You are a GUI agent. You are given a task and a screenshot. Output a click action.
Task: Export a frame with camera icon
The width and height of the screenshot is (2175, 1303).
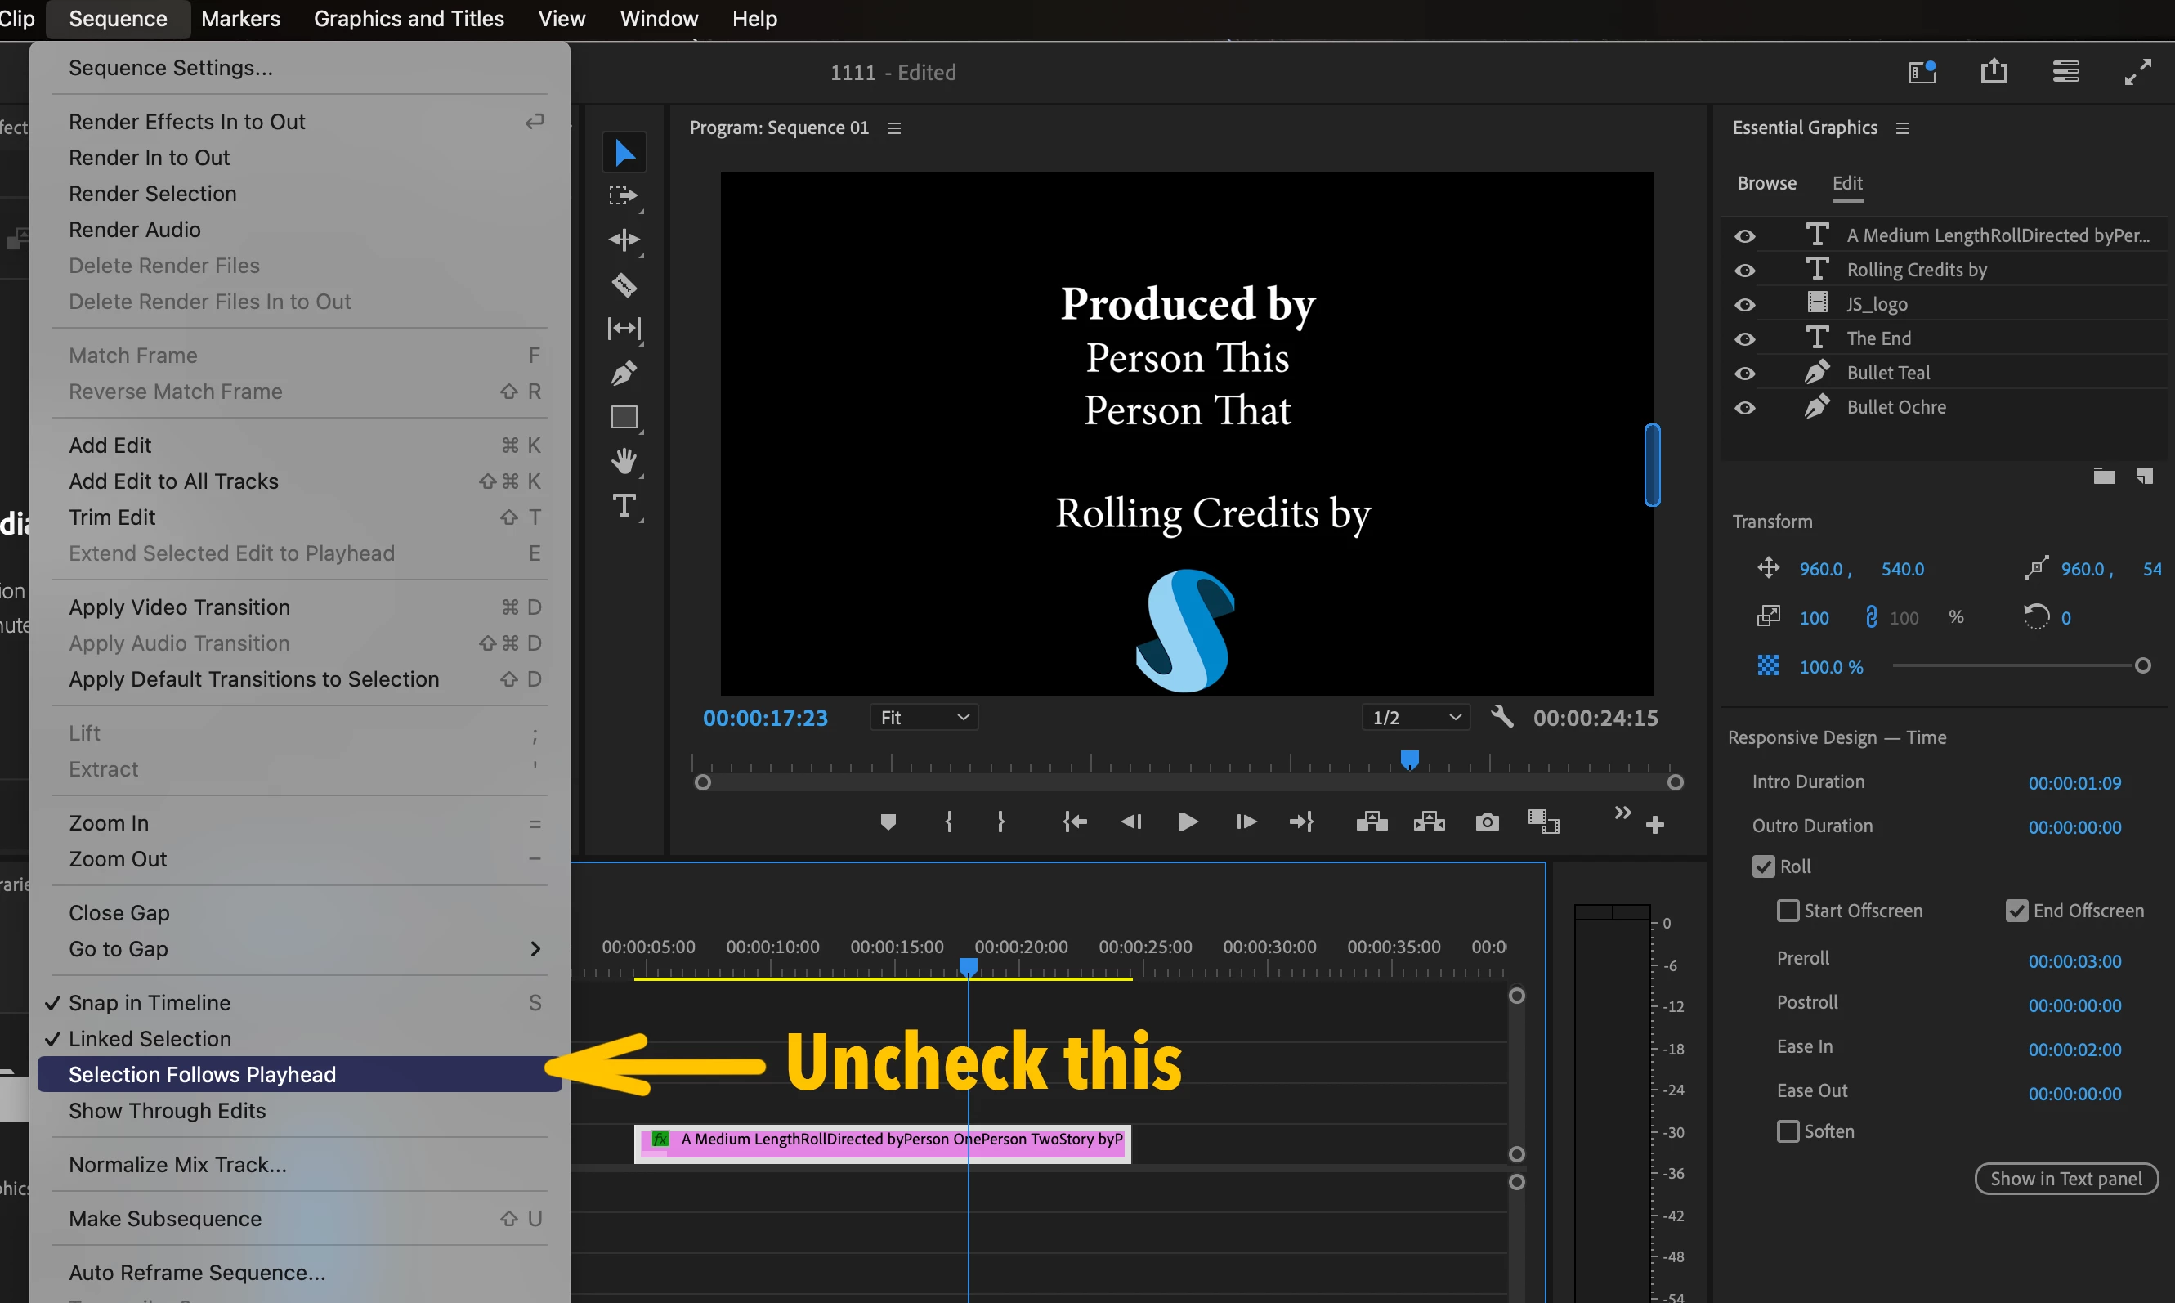coord(1487,822)
